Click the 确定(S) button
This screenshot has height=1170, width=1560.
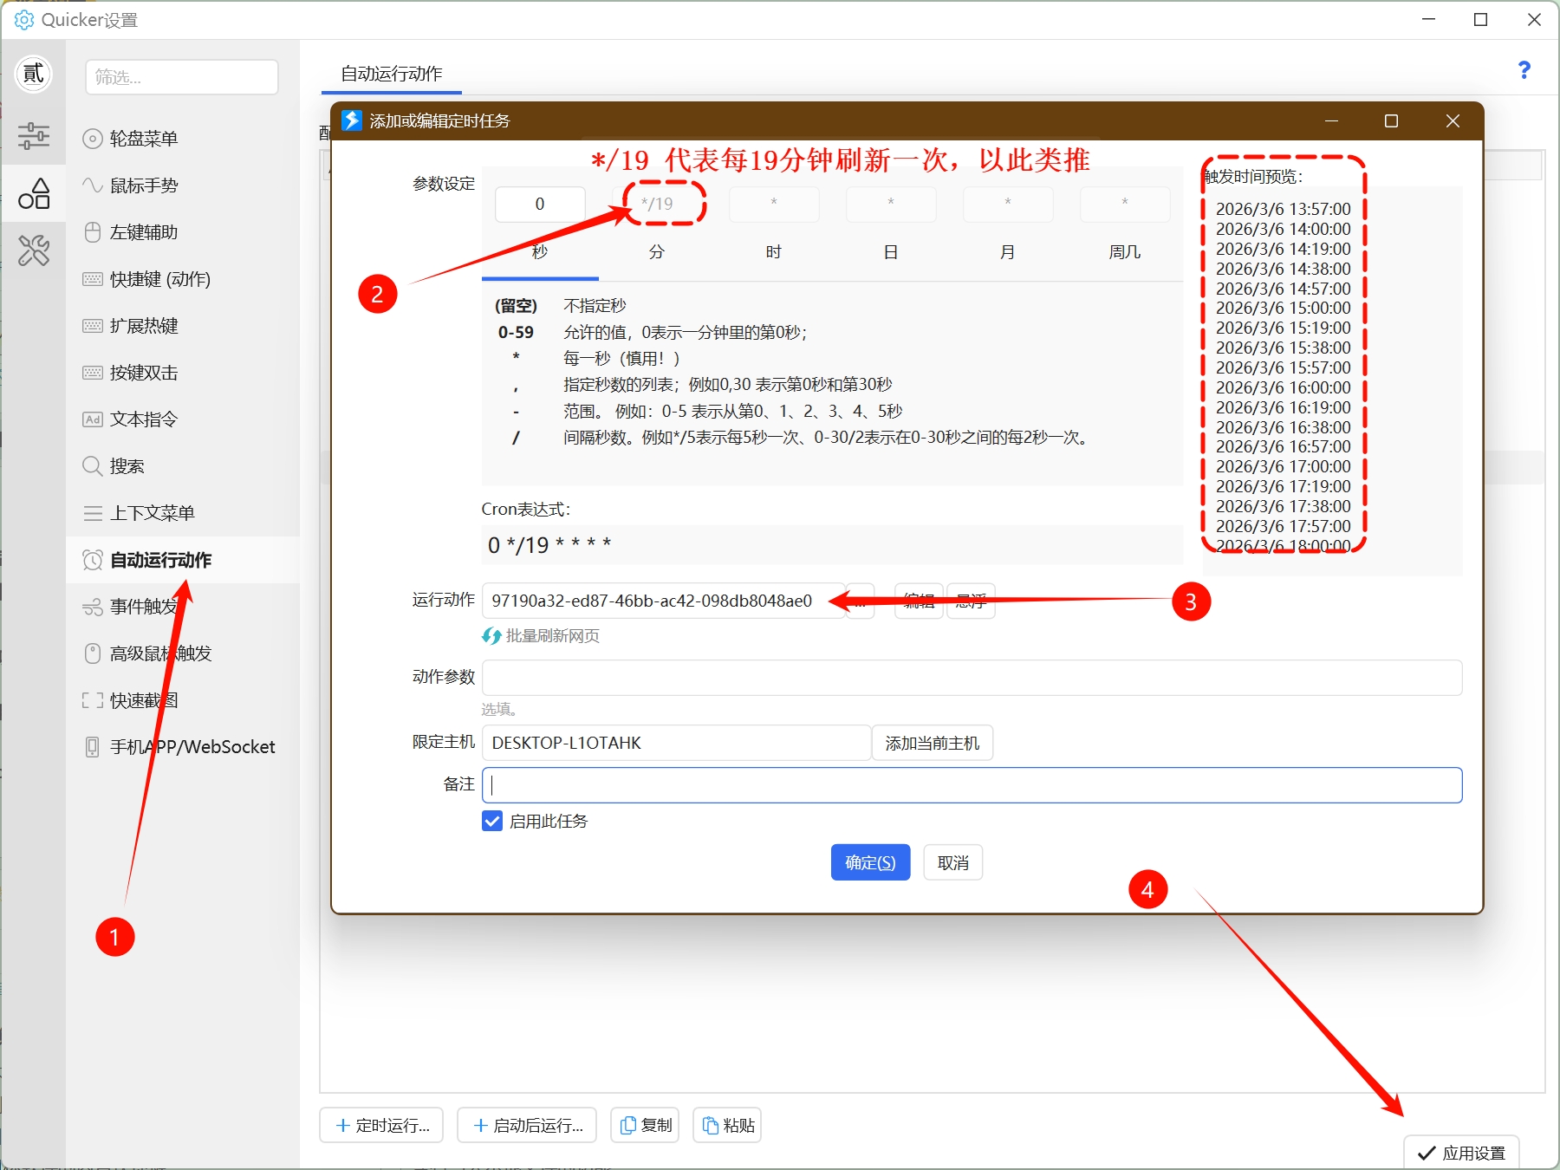869,862
